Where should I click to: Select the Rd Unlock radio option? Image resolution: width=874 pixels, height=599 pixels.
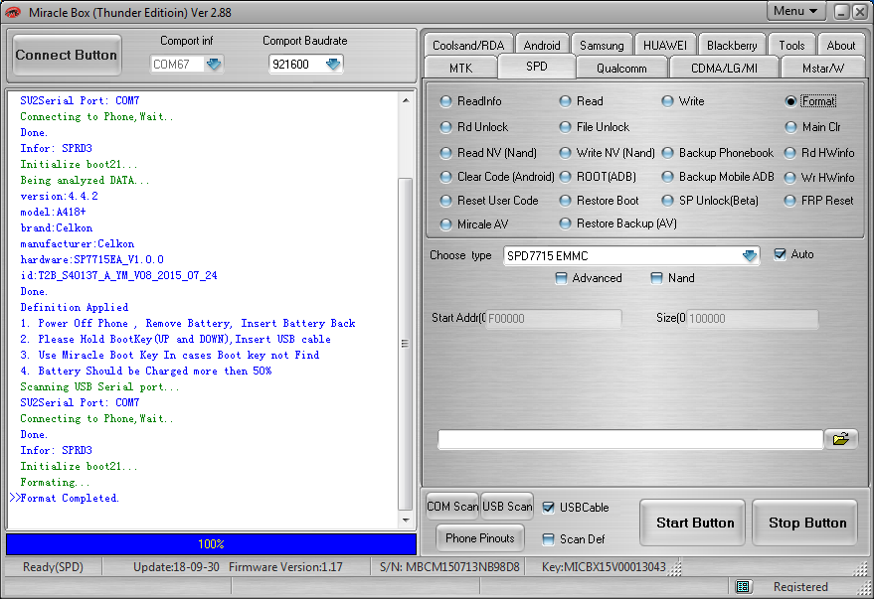point(474,127)
